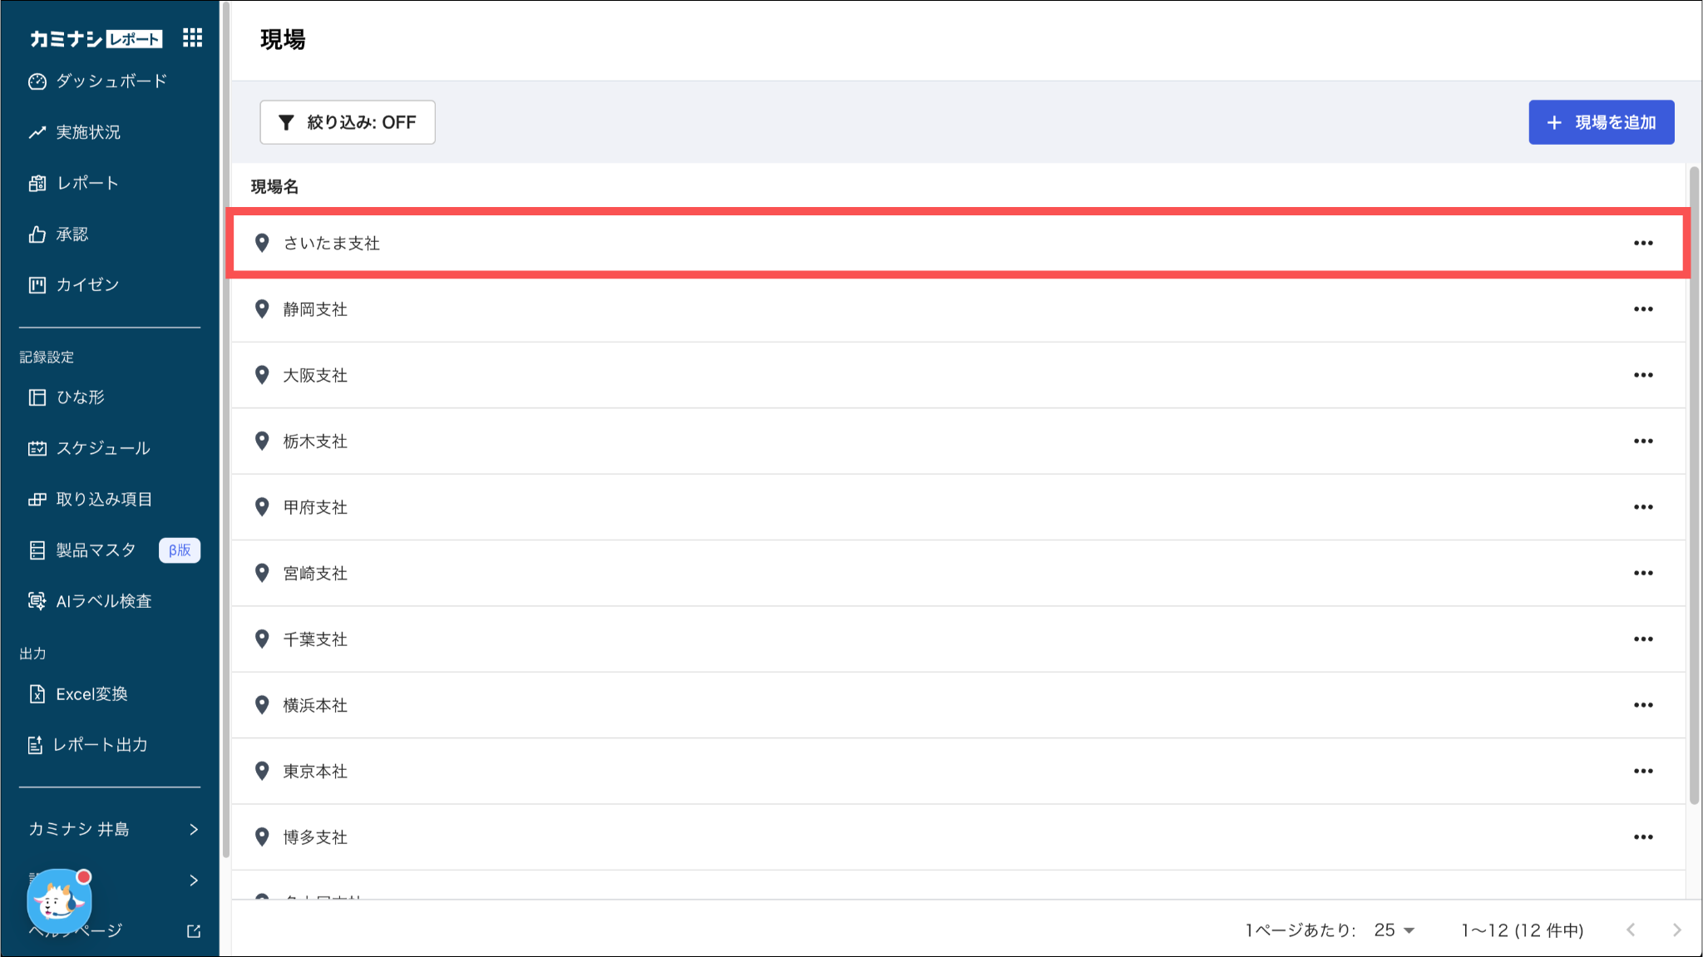Go to next page arrow
This screenshot has width=1703, height=957.
click(x=1676, y=930)
